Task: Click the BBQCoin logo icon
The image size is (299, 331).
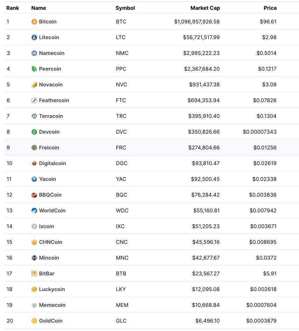Action: pos(34,195)
